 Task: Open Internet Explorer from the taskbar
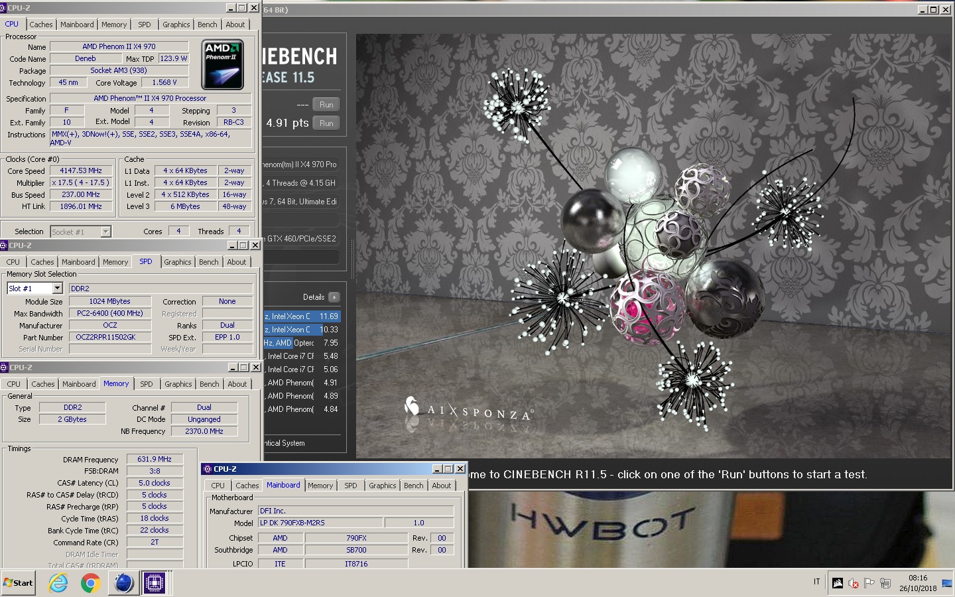[58, 583]
